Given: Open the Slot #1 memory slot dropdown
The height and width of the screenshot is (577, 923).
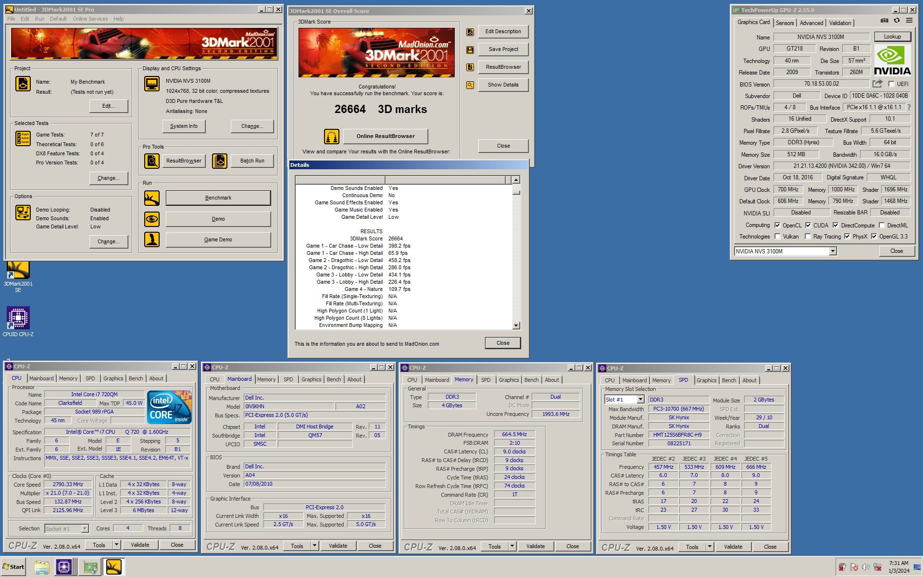Looking at the screenshot, I should (640, 400).
